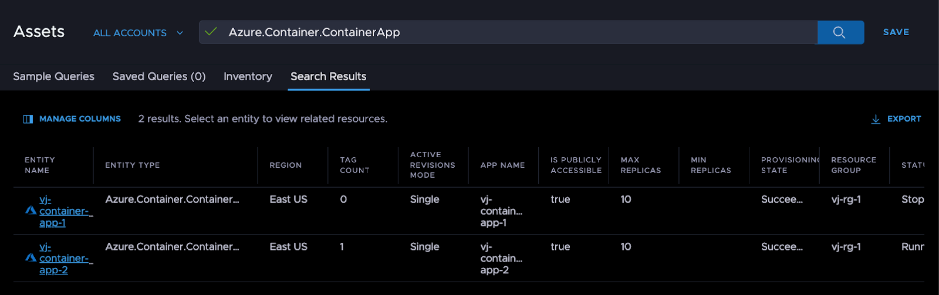Select the Search Results tab
The height and width of the screenshot is (295, 939).
coord(328,76)
